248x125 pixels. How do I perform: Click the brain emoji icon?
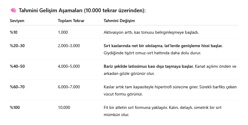(13, 11)
